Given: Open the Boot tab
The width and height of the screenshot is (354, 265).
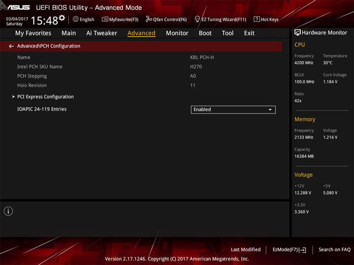Looking at the screenshot, I should [205, 33].
